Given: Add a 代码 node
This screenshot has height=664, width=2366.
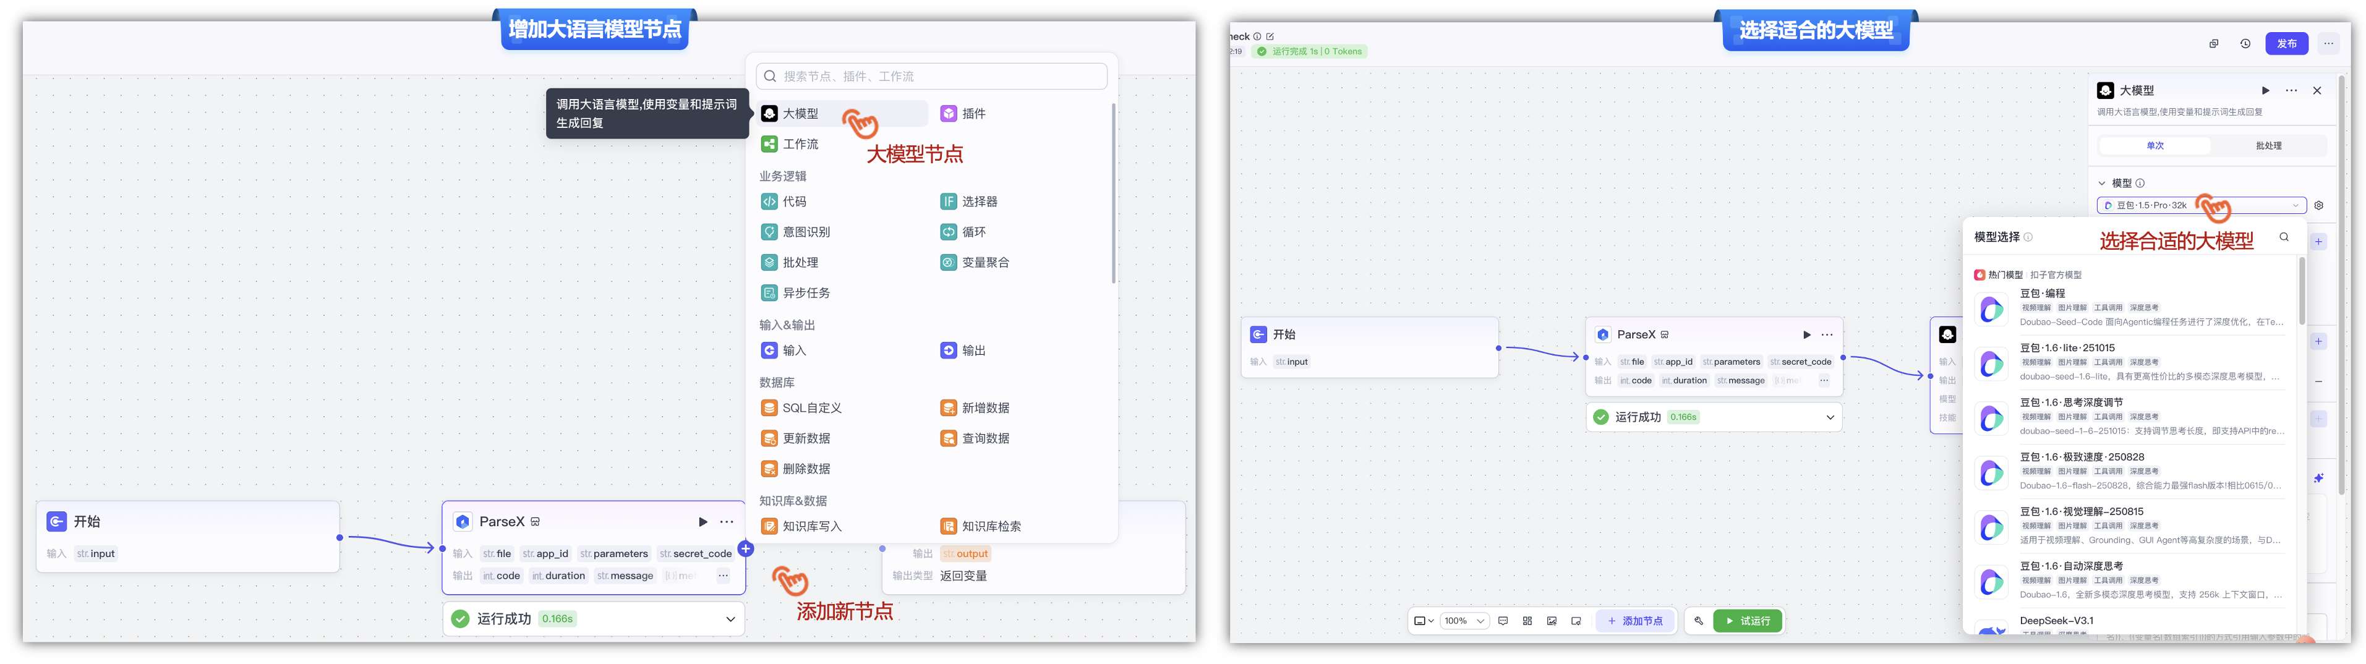Looking at the screenshot, I should click(x=784, y=202).
